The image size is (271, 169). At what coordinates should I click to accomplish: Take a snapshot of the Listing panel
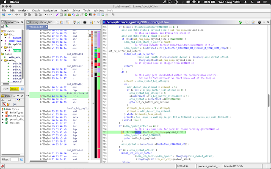click(x=85, y=22)
